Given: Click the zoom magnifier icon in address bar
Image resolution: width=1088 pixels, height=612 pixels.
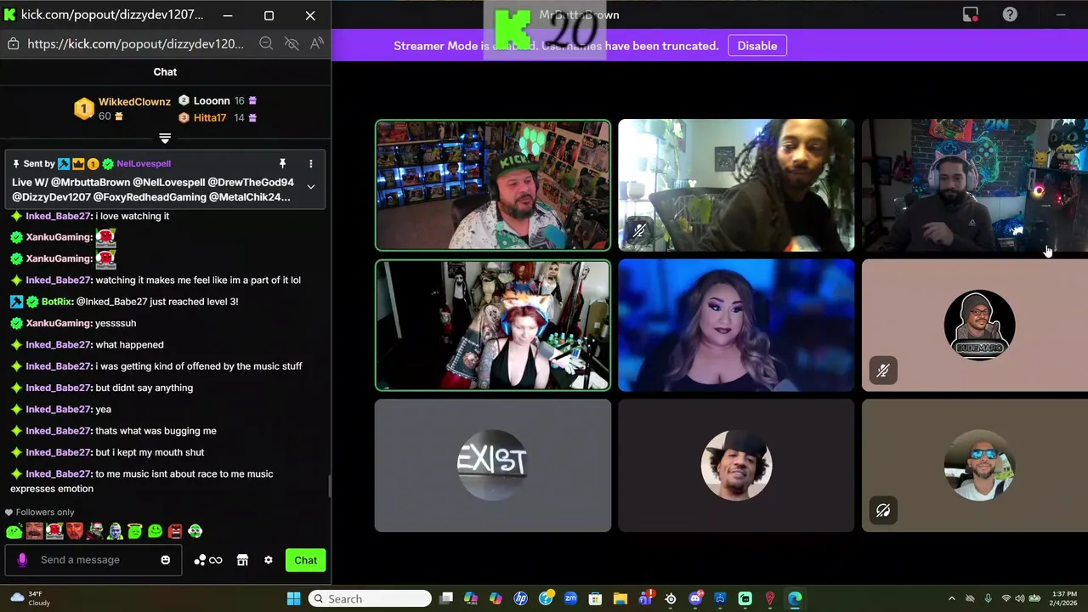Looking at the screenshot, I should coord(266,43).
